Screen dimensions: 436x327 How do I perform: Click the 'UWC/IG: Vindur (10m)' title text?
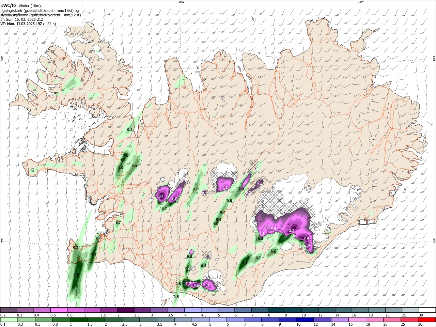(x=21, y=5)
